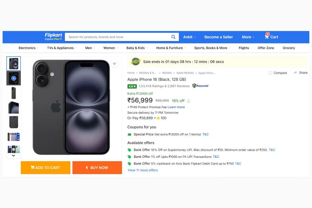This screenshot has height=208, width=312.
Task: Click the SuperCoin icon next to ₹56,899
Action: [x=159, y=118]
